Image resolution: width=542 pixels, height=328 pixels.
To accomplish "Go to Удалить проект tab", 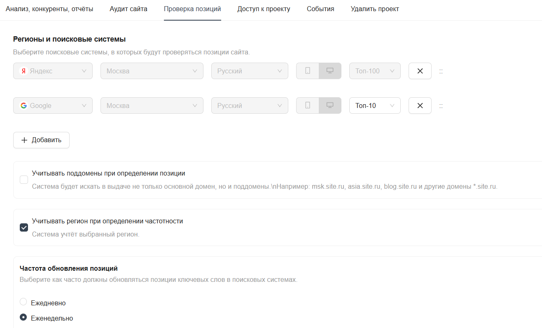I will [374, 9].
